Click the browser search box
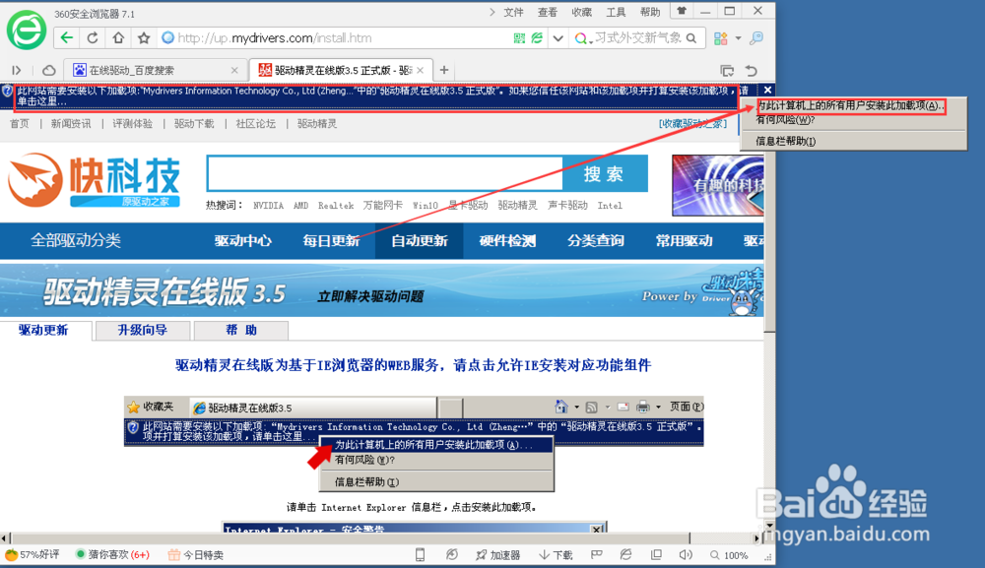This screenshot has width=985, height=568. (x=638, y=38)
